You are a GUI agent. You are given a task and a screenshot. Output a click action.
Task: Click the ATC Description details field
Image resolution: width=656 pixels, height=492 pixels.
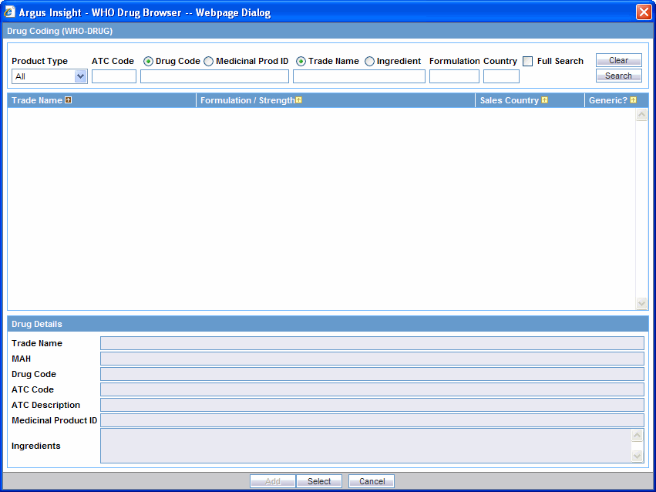(x=372, y=405)
